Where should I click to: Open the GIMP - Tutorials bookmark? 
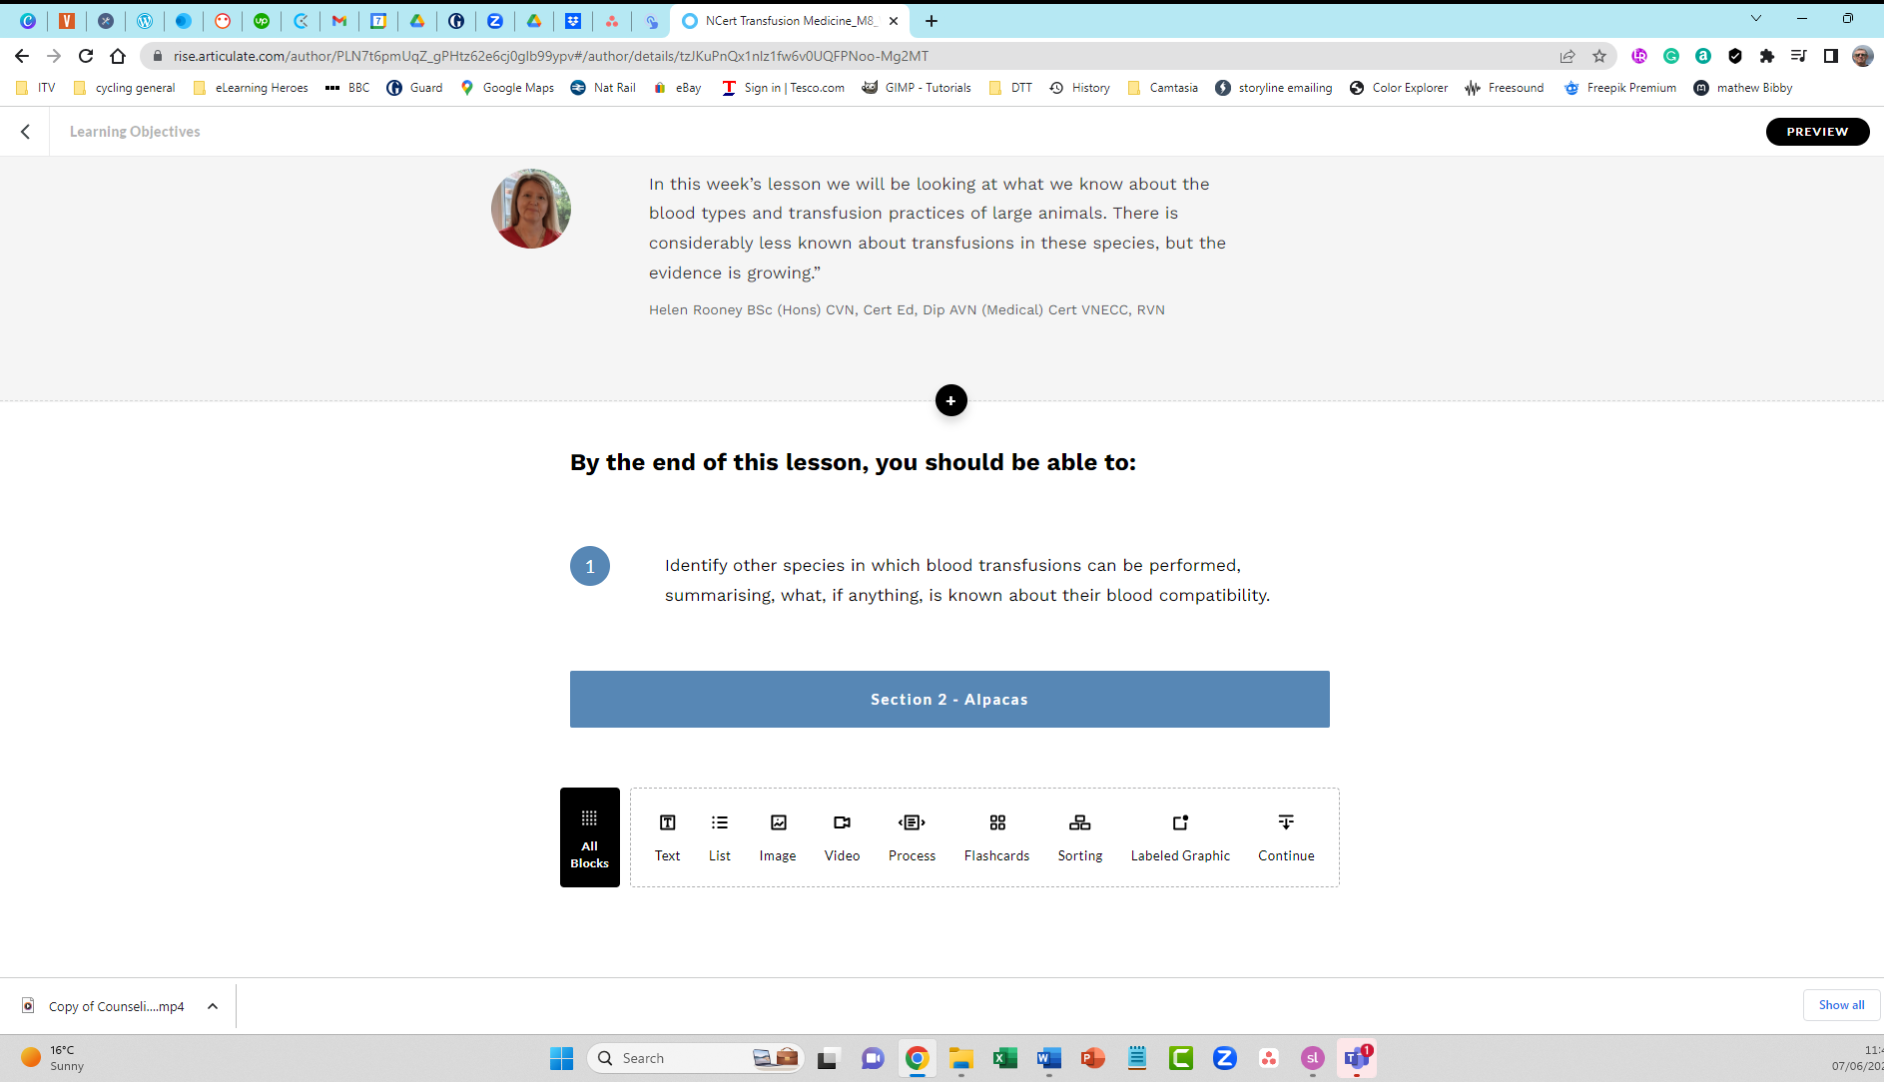point(917,88)
